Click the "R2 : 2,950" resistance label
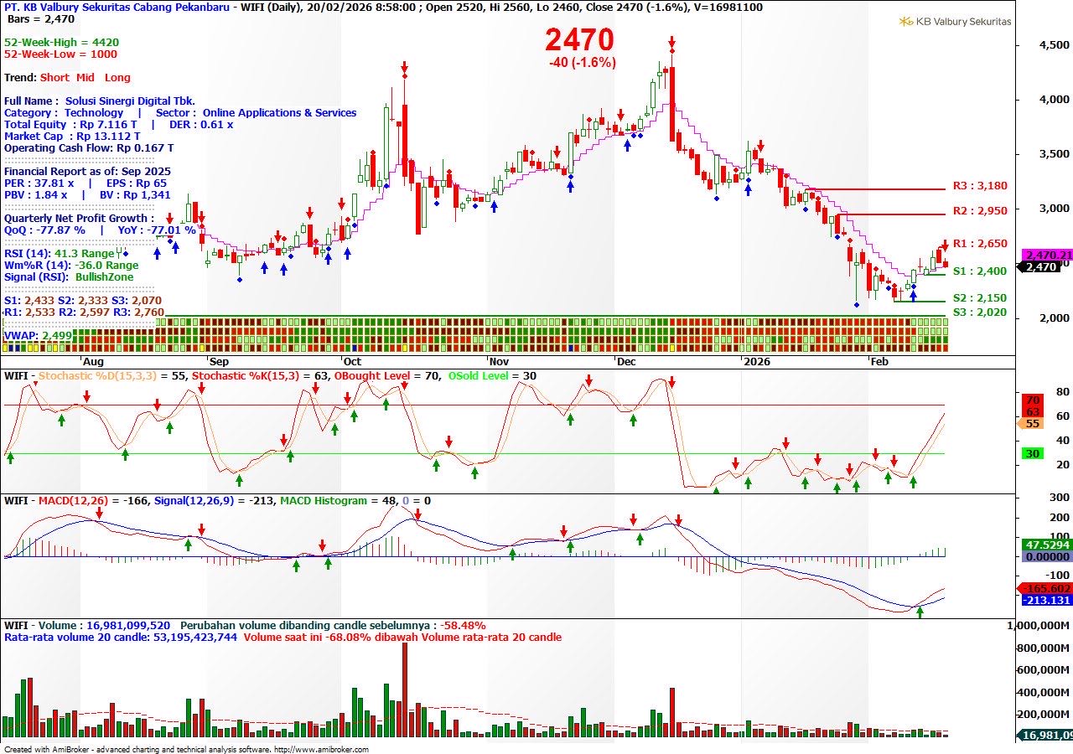The image size is (1073, 754). (980, 210)
